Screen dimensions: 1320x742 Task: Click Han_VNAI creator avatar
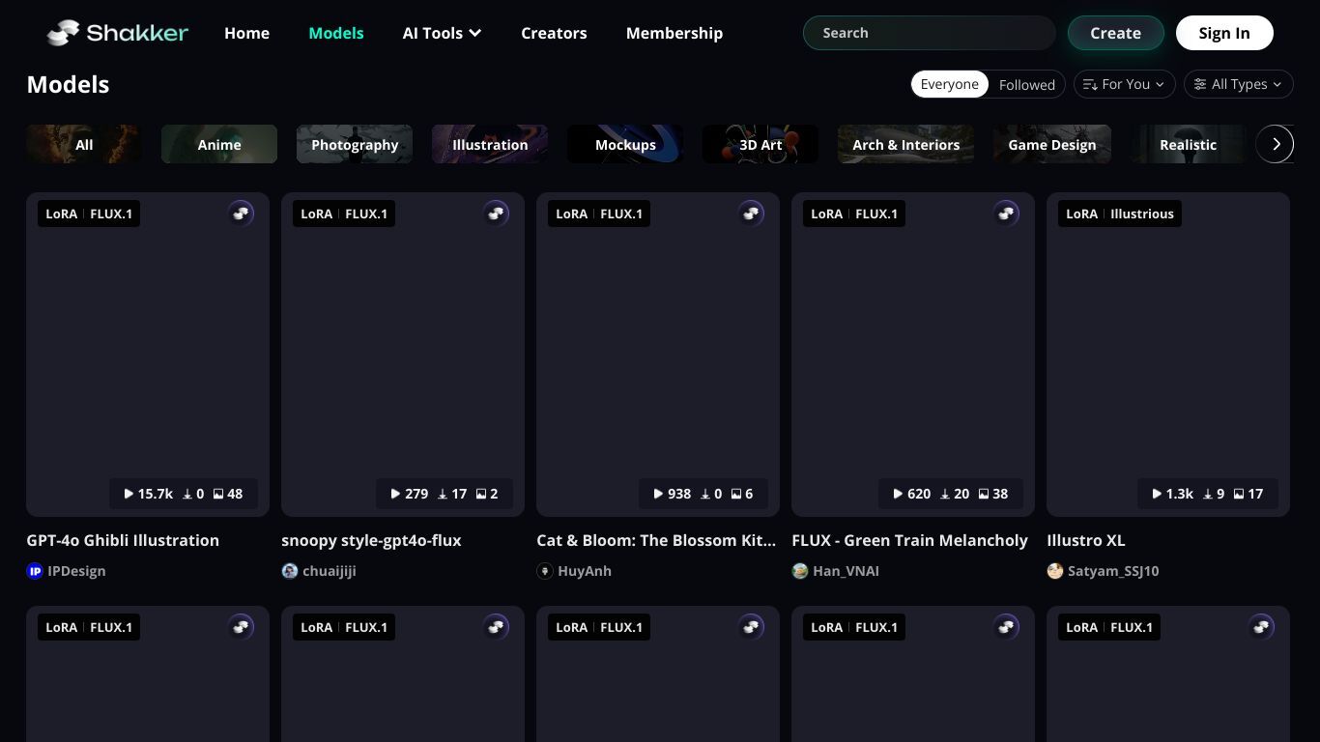(x=800, y=571)
